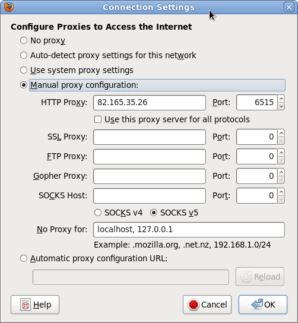This screenshot has width=298, height=323.
Task: Click into the HTTP Proxy address field
Action: click(150, 103)
